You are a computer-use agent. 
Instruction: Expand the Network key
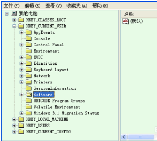[21, 76]
